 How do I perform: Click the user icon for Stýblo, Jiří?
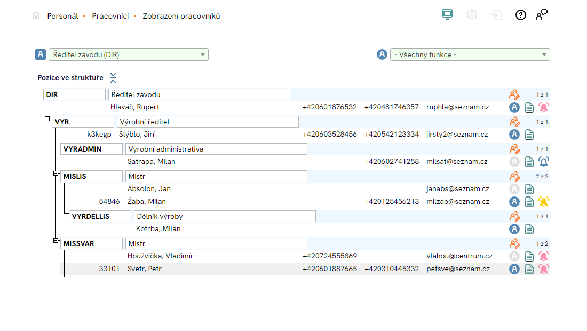click(514, 135)
